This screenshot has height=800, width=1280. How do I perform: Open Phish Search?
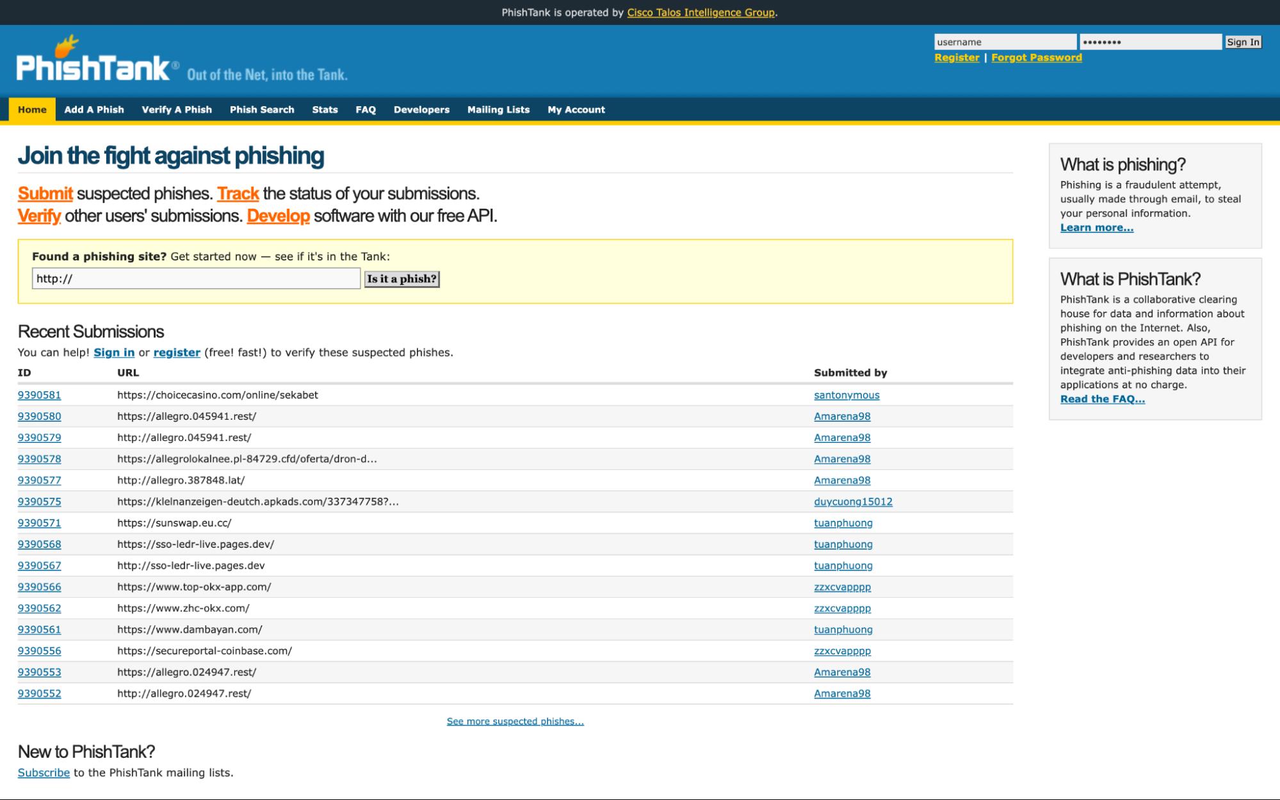point(261,109)
